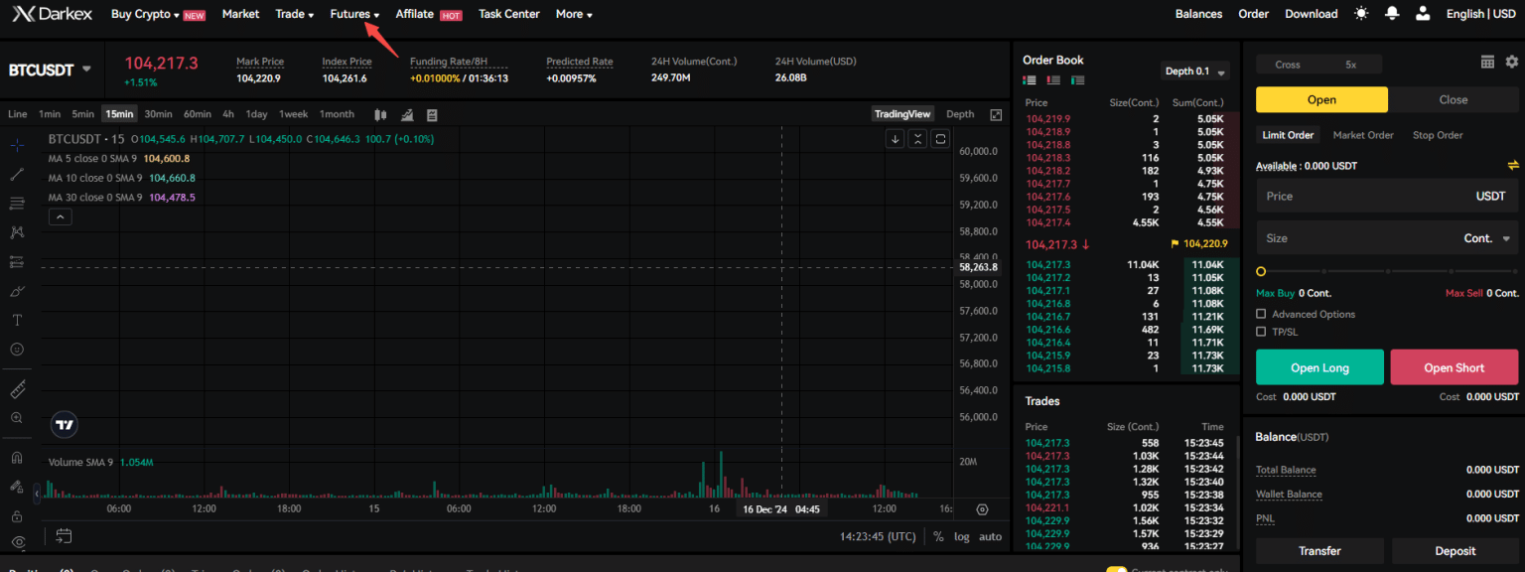Image resolution: width=1525 pixels, height=572 pixels.
Task: Select the ruler measure tool
Action: click(16, 387)
